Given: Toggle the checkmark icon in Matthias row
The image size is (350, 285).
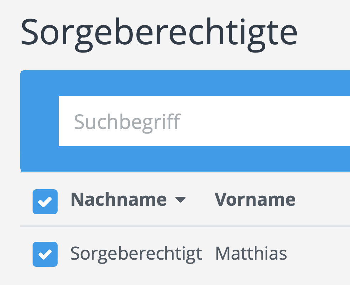Looking at the screenshot, I should coord(45,254).
